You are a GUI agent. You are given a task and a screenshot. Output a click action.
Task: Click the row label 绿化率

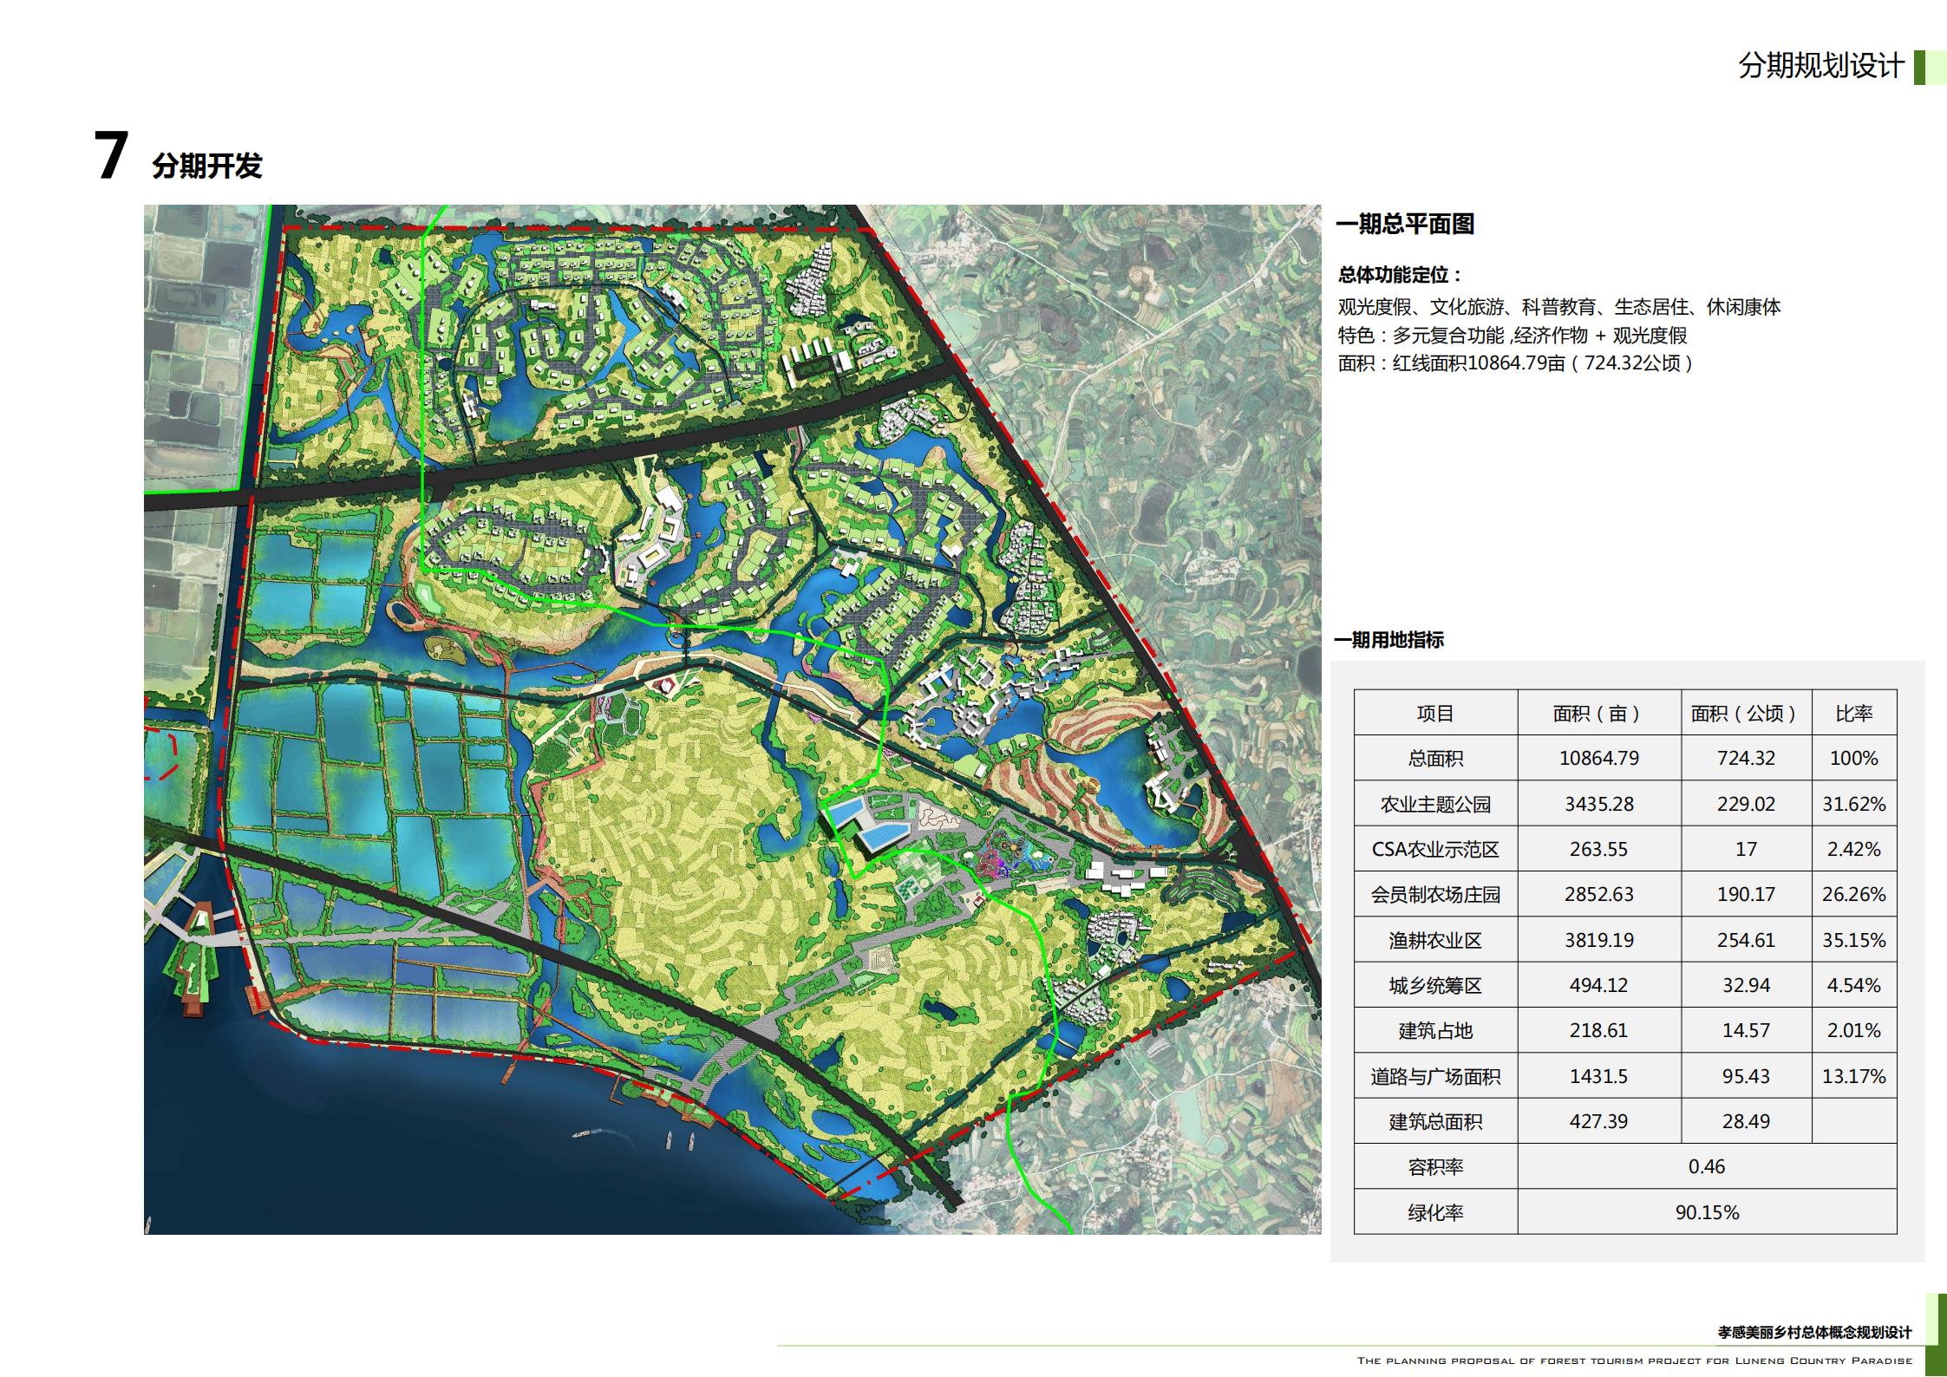pos(1435,1213)
